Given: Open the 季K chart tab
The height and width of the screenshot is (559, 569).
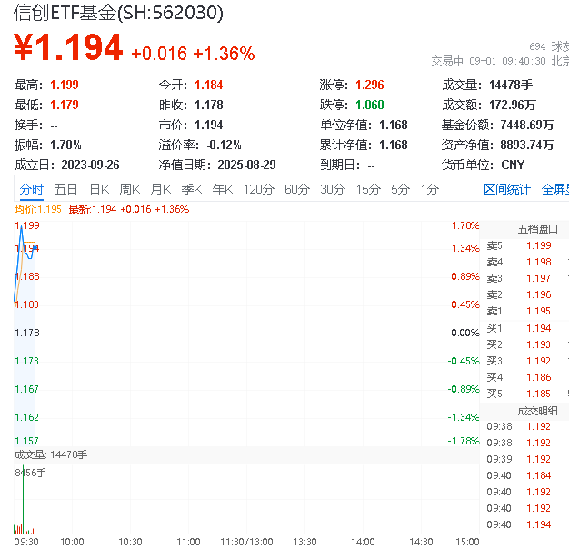Looking at the screenshot, I should coord(192,189).
